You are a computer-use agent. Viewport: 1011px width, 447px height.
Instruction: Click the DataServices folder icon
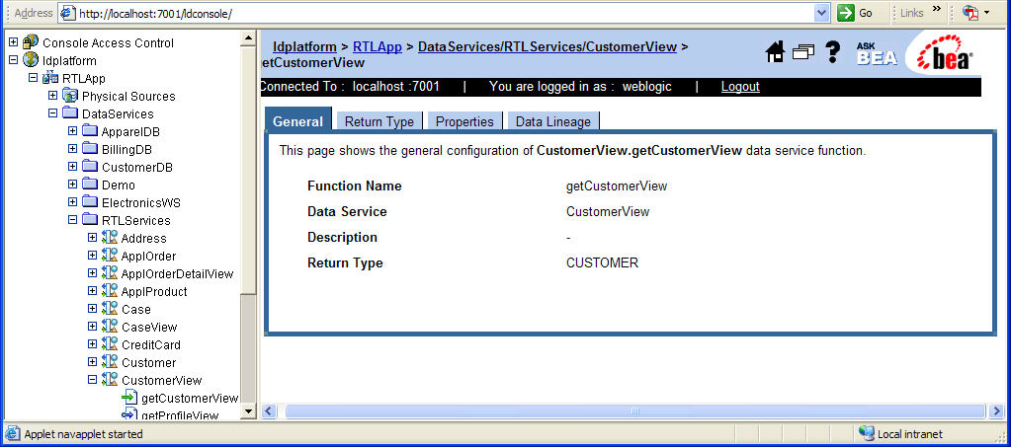pyautogui.click(x=70, y=114)
